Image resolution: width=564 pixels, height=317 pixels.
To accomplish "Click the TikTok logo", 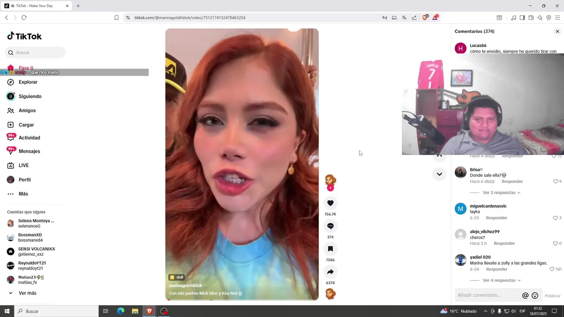I will point(25,36).
